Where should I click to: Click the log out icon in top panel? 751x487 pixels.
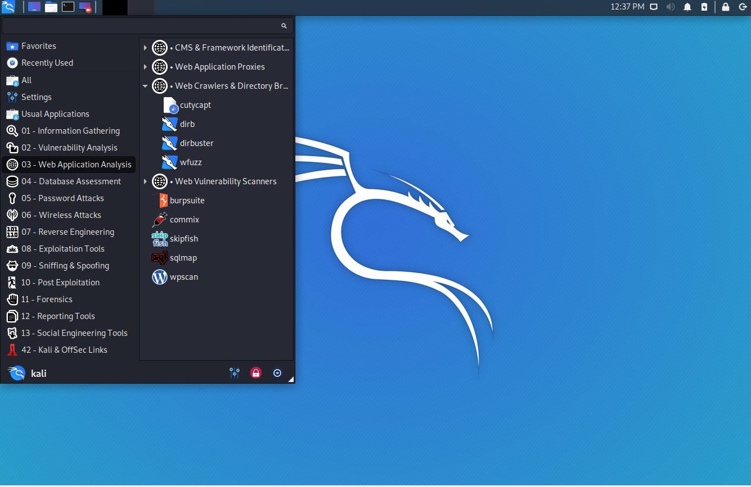pyautogui.click(x=742, y=7)
